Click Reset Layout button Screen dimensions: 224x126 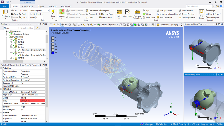[212, 18]
